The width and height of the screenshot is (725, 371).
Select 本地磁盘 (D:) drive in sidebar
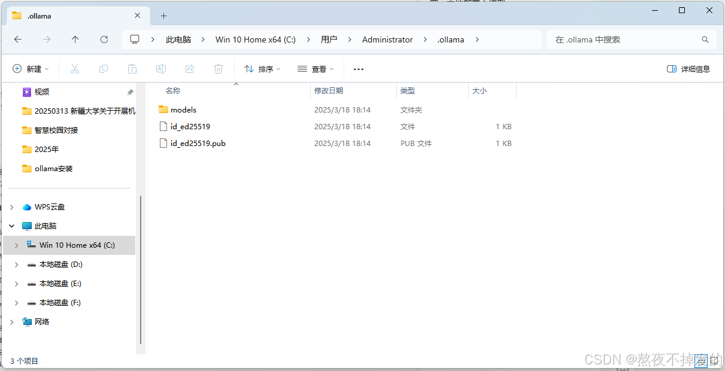[61, 264]
